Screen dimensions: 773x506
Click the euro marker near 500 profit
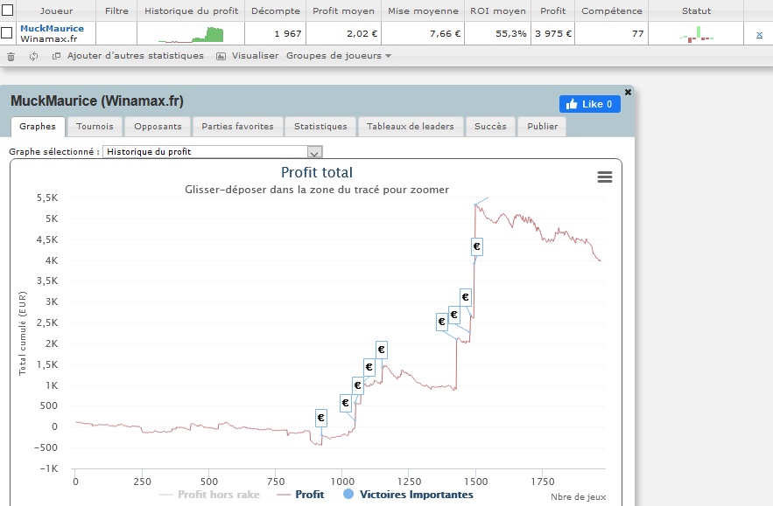pos(346,403)
